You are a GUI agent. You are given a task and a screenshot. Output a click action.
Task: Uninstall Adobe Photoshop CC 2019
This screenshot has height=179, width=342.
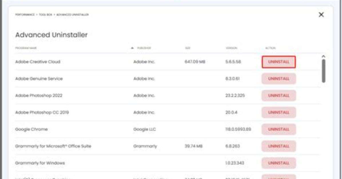(x=279, y=113)
